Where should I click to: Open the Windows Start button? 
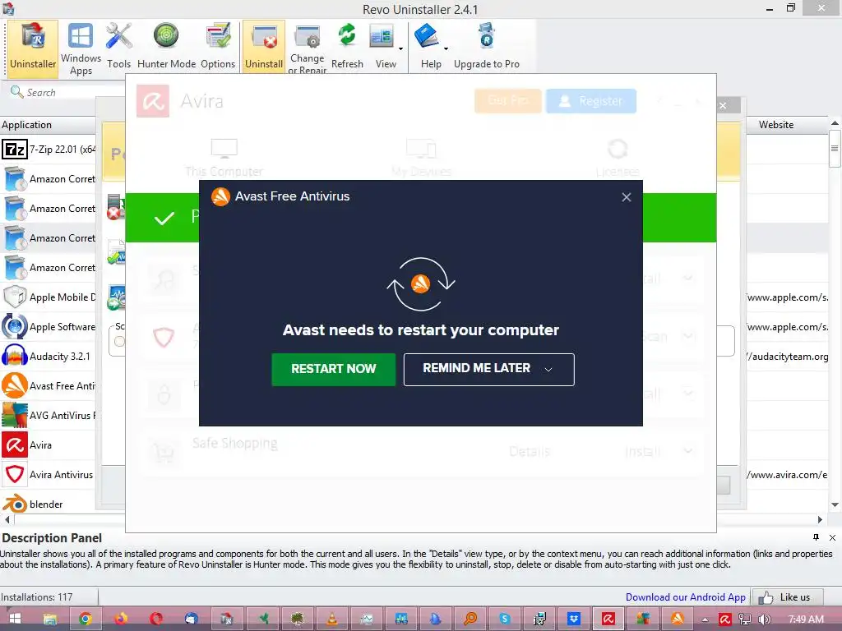pyautogui.click(x=15, y=619)
